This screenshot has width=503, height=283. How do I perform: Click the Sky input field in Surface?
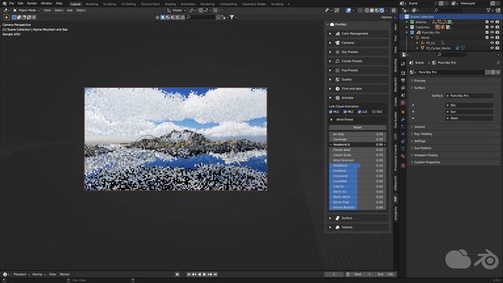[x=469, y=105]
